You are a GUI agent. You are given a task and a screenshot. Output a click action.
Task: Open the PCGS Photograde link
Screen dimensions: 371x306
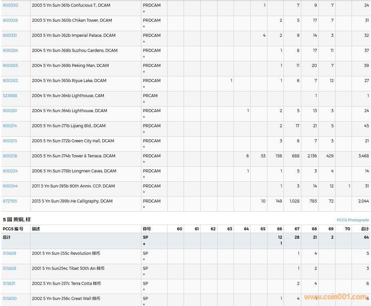pos(353,220)
